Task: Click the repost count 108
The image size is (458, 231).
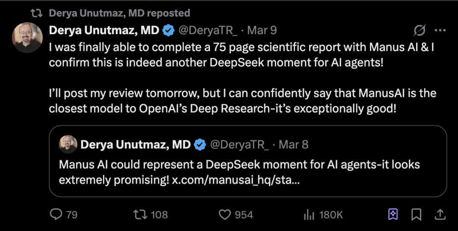Action: [x=159, y=215]
